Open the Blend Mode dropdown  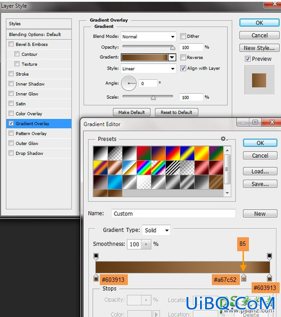(x=148, y=36)
